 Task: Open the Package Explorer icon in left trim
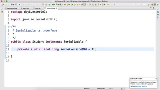(x=2, y=12)
